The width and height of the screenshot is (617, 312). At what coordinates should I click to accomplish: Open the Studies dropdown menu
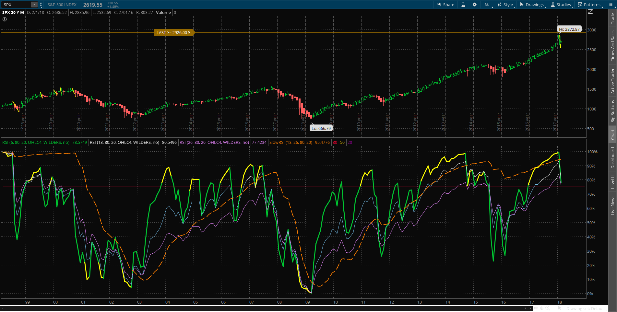click(x=561, y=5)
